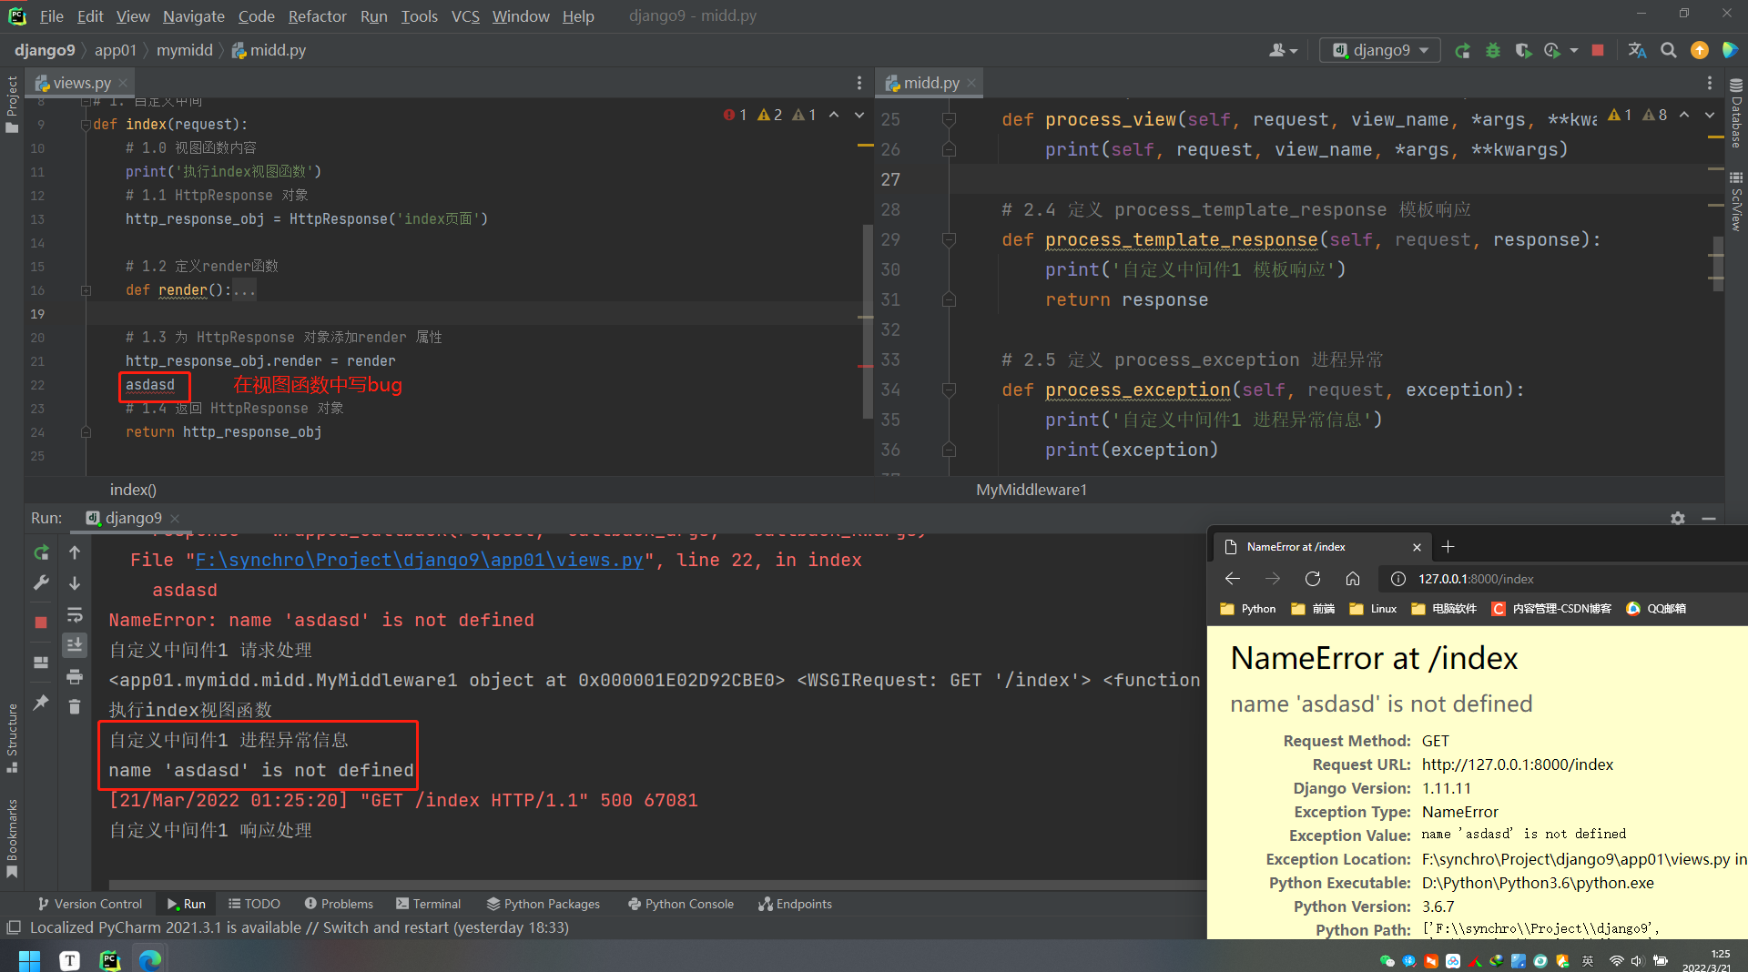Reload the browser page at /index
Screen dimensions: 1748x972
pyautogui.click(x=1312, y=579)
